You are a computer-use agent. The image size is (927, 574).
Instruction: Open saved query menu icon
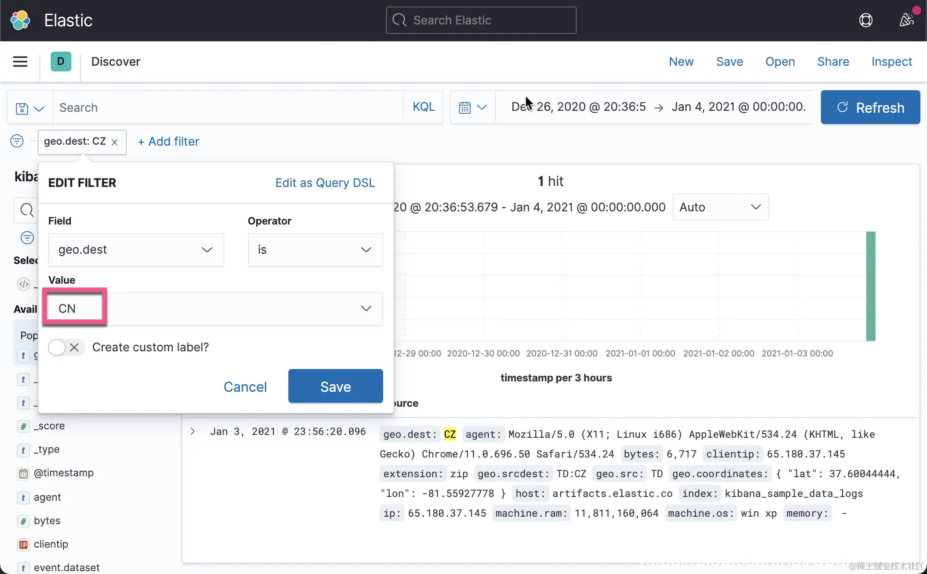click(30, 108)
